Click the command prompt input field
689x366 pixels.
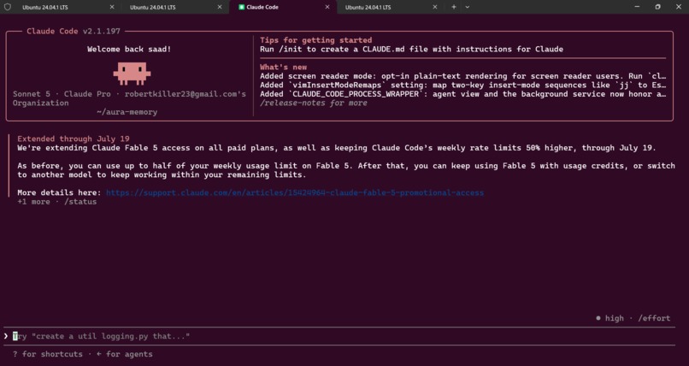click(339, 336)
